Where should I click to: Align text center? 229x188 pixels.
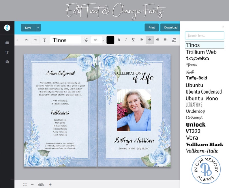(150, 40)
